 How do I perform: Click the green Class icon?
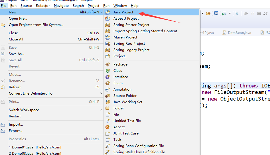tap(107, 71)
